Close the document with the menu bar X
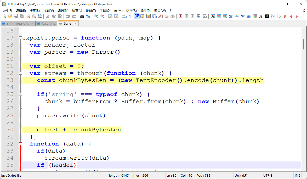 point(304,10)
